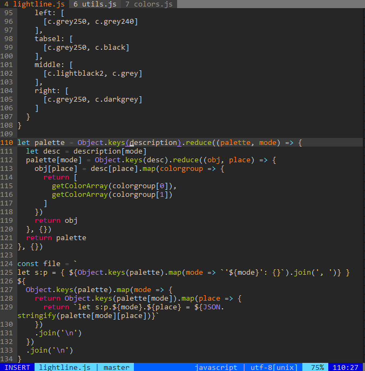Click '.join' on line 133
This screenshot has width=365, height=371.
click(37, 350)
